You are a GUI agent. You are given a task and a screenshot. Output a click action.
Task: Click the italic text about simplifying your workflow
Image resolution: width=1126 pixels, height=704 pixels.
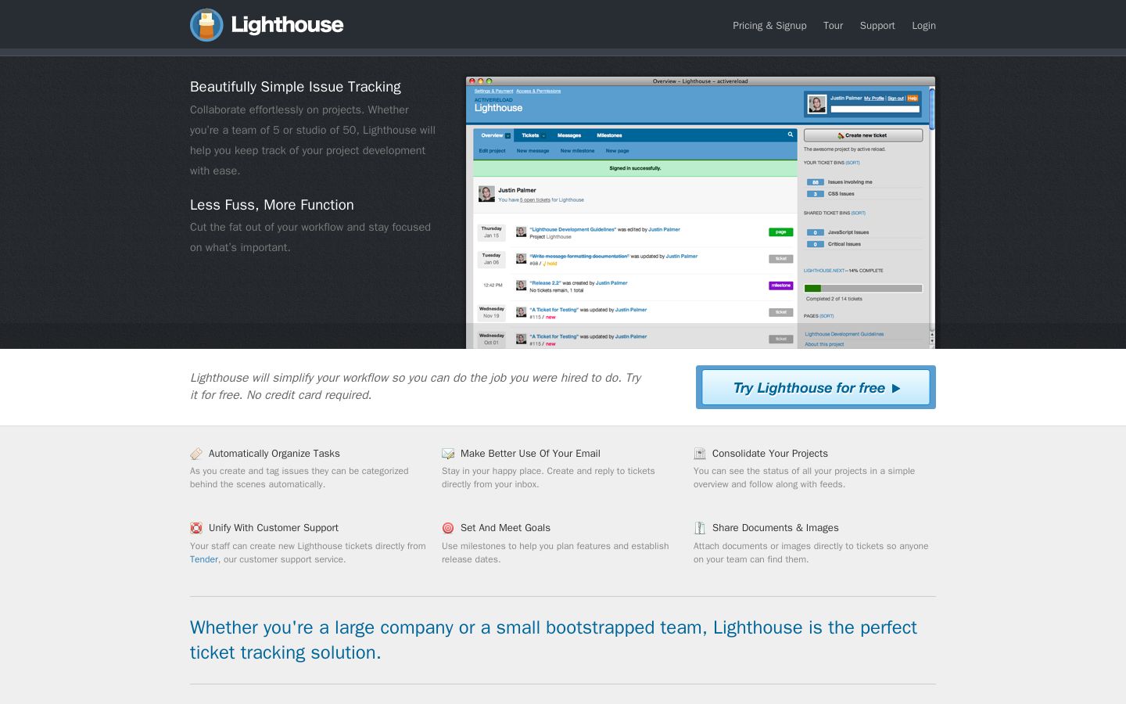pos(416,386)
